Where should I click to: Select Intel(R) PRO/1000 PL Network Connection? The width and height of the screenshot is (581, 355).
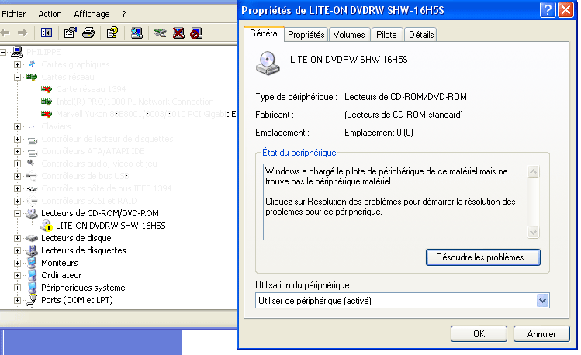point(135,102)
